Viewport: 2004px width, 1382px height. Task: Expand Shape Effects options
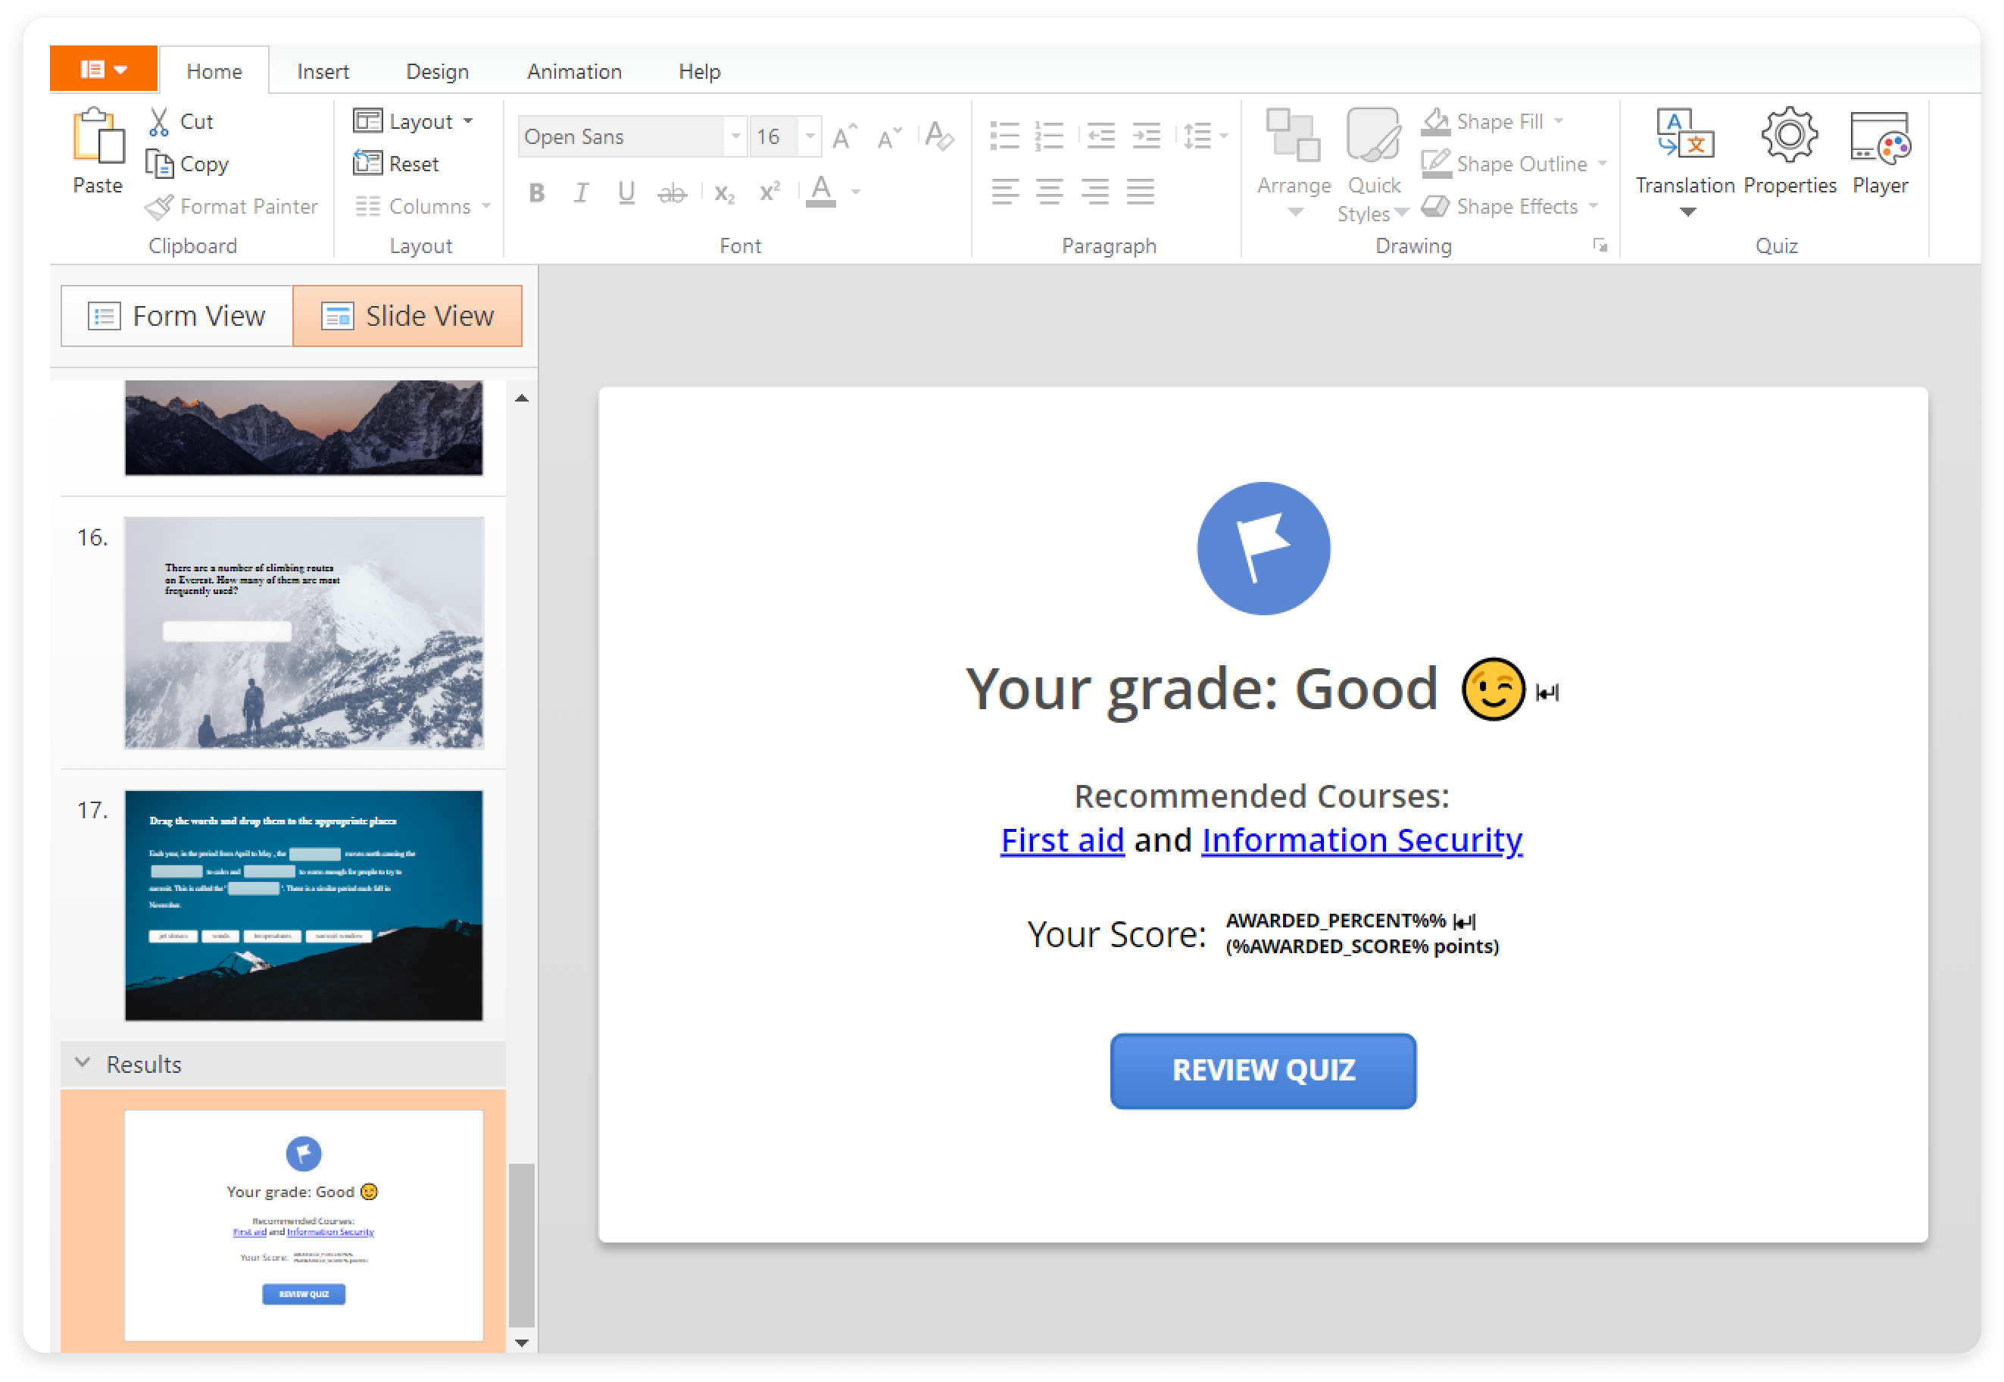tap(1592, 207)
